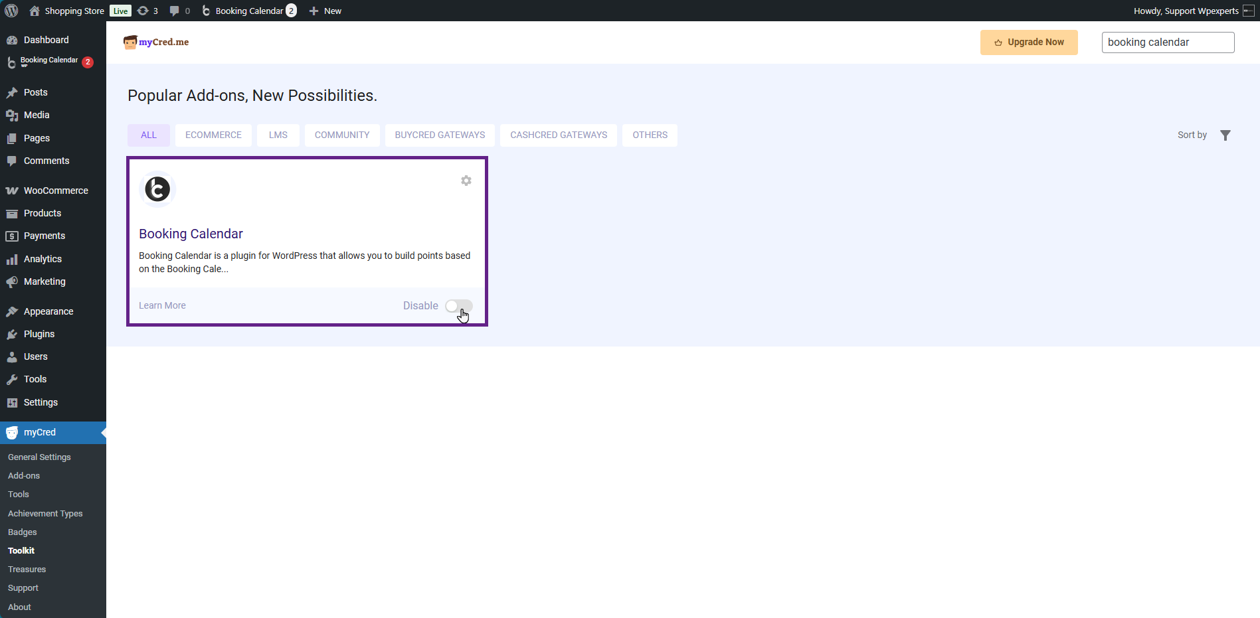Click the myCred.me logo

(x=156, y=42)
